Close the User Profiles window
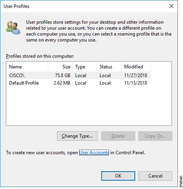The image size is (183, 189). 172,6
